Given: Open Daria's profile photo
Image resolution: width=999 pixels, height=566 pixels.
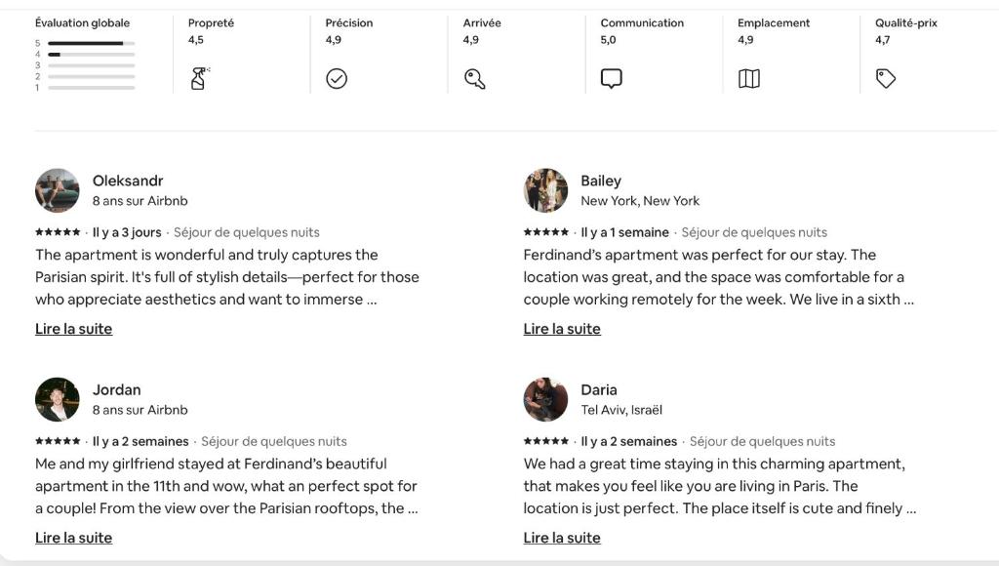Looking at the screenshot, I should tap(545, 399).
